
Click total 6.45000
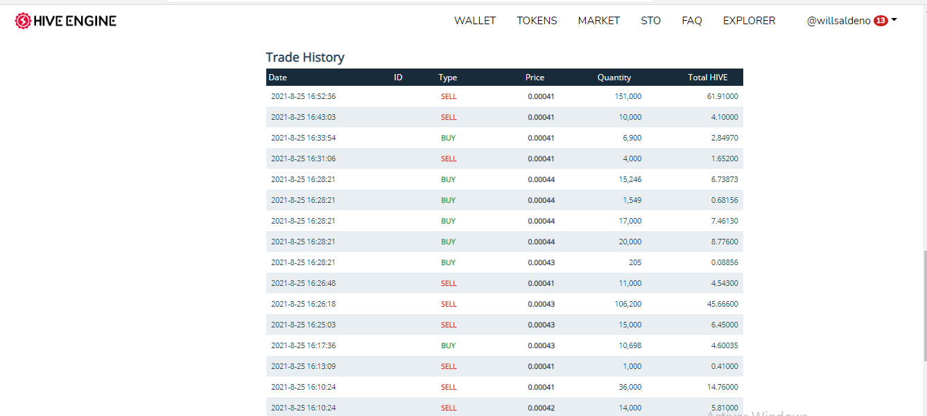coord(725,325)
